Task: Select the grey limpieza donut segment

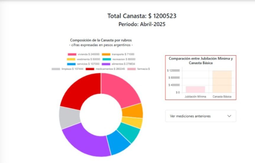Action: [x=69, y=118]
